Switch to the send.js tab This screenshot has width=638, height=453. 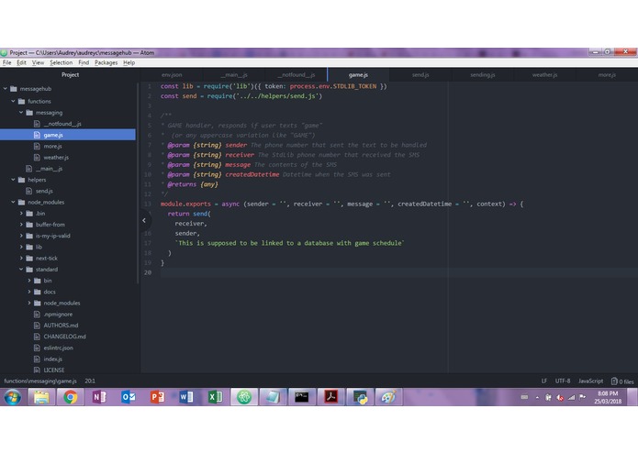pos(420,75)
